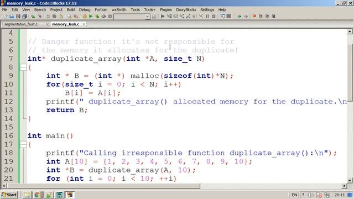Viewport: 354px width, 199px height.
Task: Click the Stop debugger icon
Action: click(x=214, y=16)
